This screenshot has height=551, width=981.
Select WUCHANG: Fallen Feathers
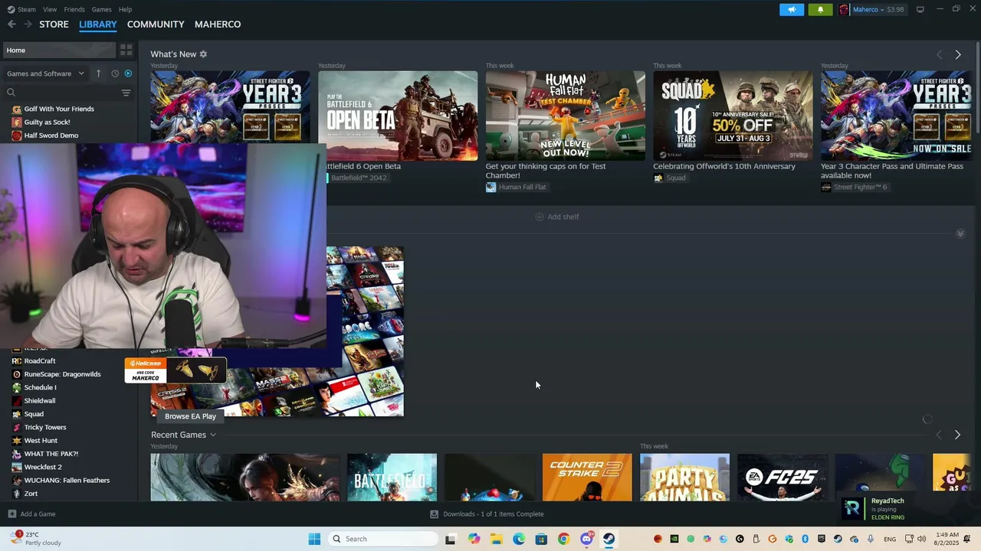(x=67, y=481)
